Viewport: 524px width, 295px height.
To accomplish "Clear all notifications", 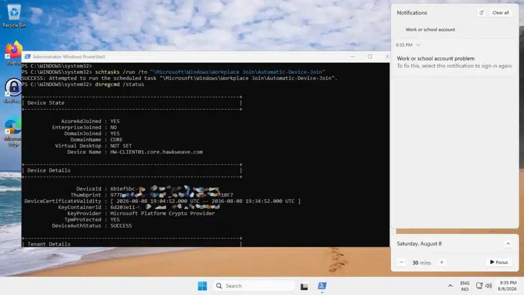I will click(x=500, y=13).
